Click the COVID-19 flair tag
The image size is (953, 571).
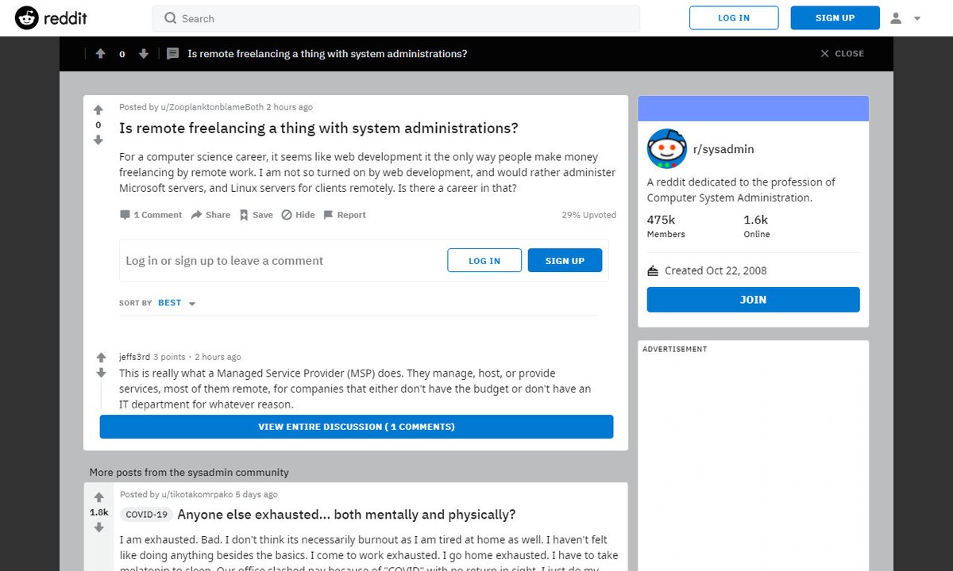click(146, 515)
